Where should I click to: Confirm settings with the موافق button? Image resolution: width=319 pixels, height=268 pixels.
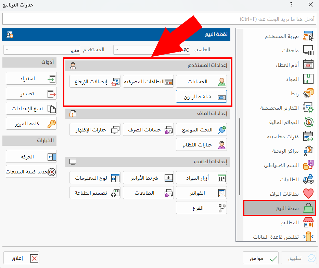pos(260,258)
